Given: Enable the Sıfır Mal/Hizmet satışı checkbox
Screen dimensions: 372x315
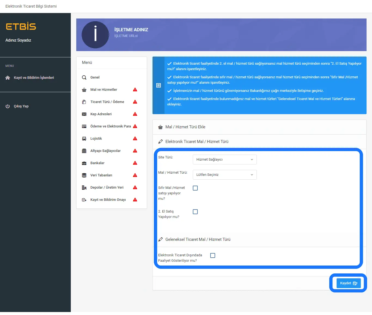Looking at the screenshot, I should click(195, 188).
